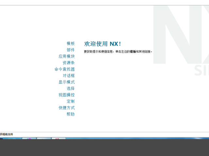Screen dimensions: 209x156
Task: Open the 资源条 help topic
Action: 69,63
